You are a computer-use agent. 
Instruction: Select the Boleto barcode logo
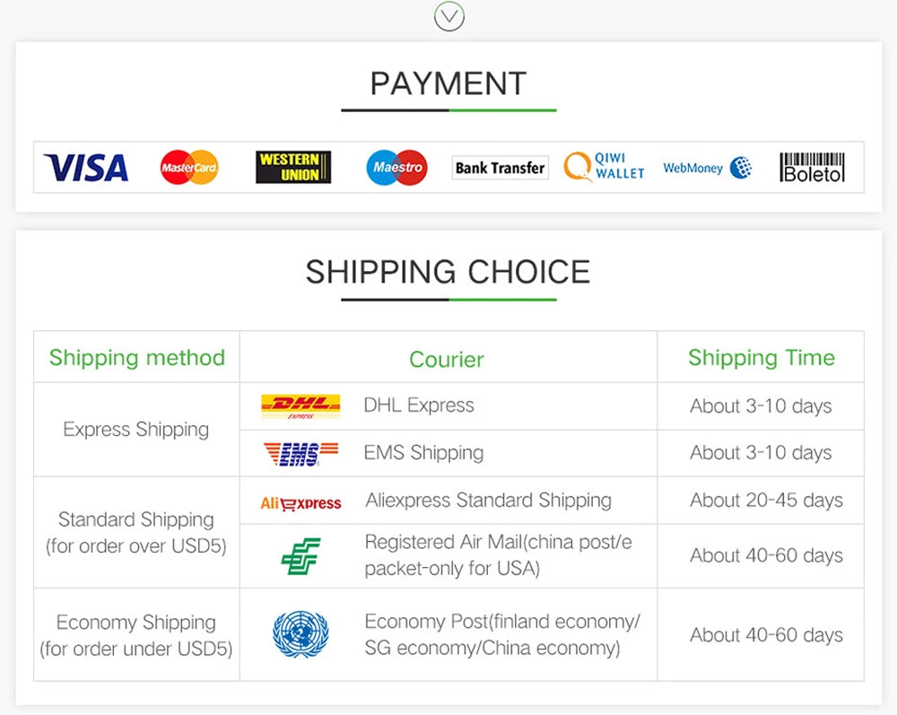pyautogui.click(x=813, y=167)
